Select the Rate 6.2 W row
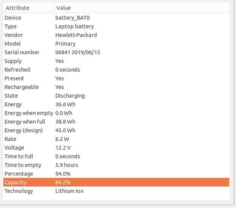 [116, 139]
